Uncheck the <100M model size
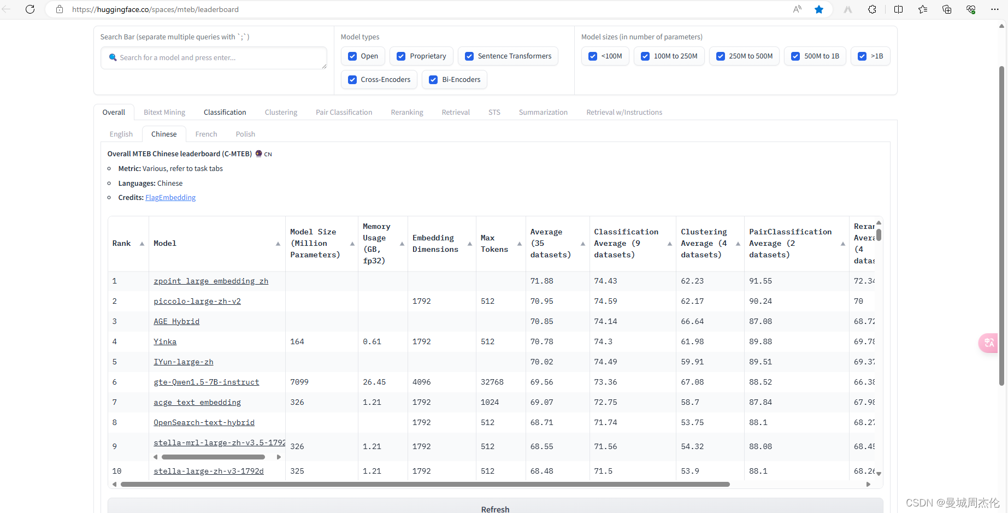Viewport: 1008px width, 513px height. point(593,56)
